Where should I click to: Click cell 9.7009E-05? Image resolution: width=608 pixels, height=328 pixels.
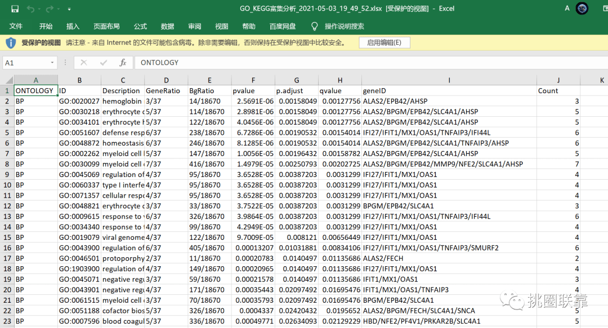[x=253, y=237]
